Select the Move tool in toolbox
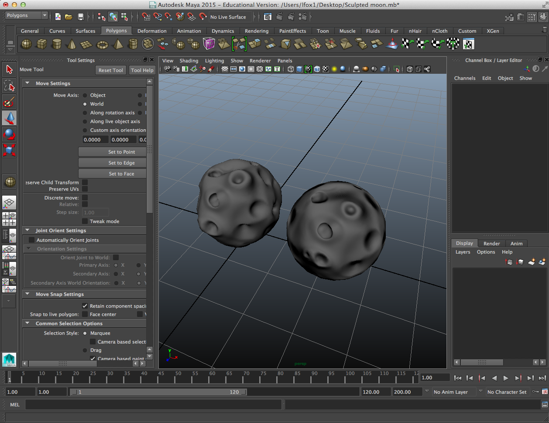Viewport: 549px width, 423px height. click(9, 118)
